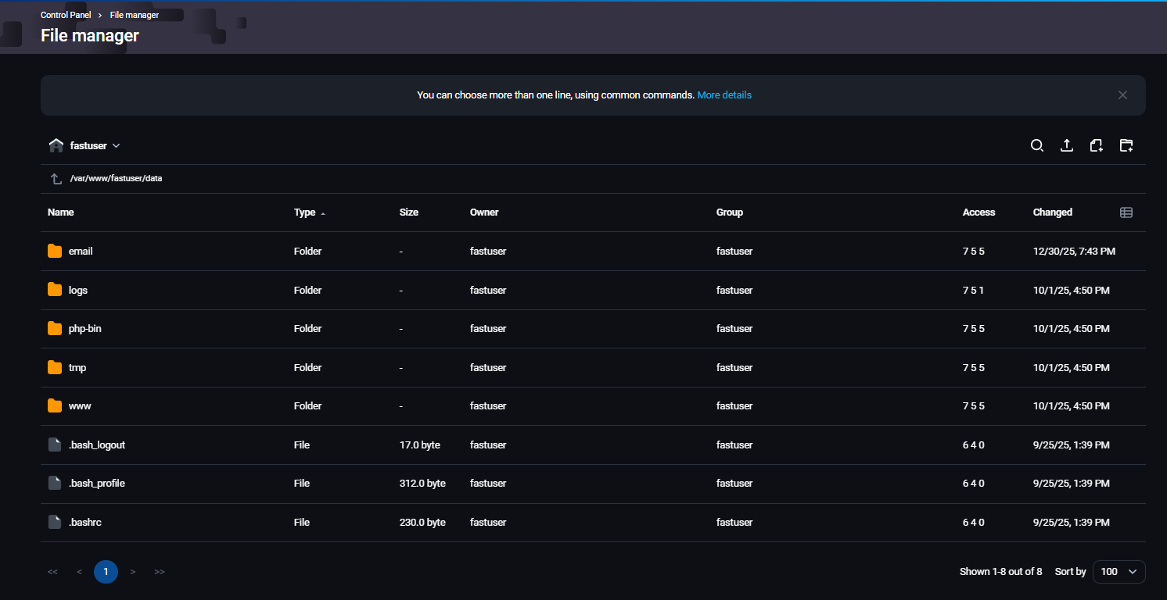Click the Name column header

tap(61, 212)
